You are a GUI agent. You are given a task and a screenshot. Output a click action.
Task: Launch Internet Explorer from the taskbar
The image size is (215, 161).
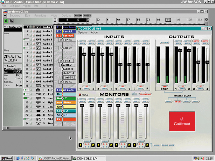pos(18,159)
